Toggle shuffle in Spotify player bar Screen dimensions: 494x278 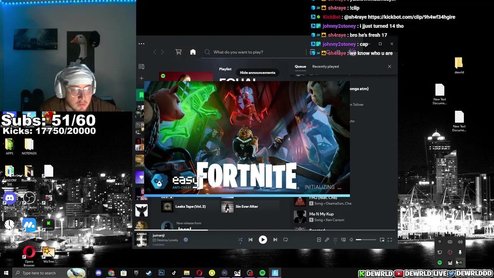pyautogui.click(x=240, y=240)
